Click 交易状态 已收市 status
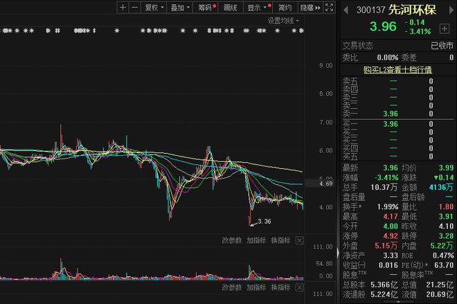This screenshot has width=457, height=304. tap(442, 46)
